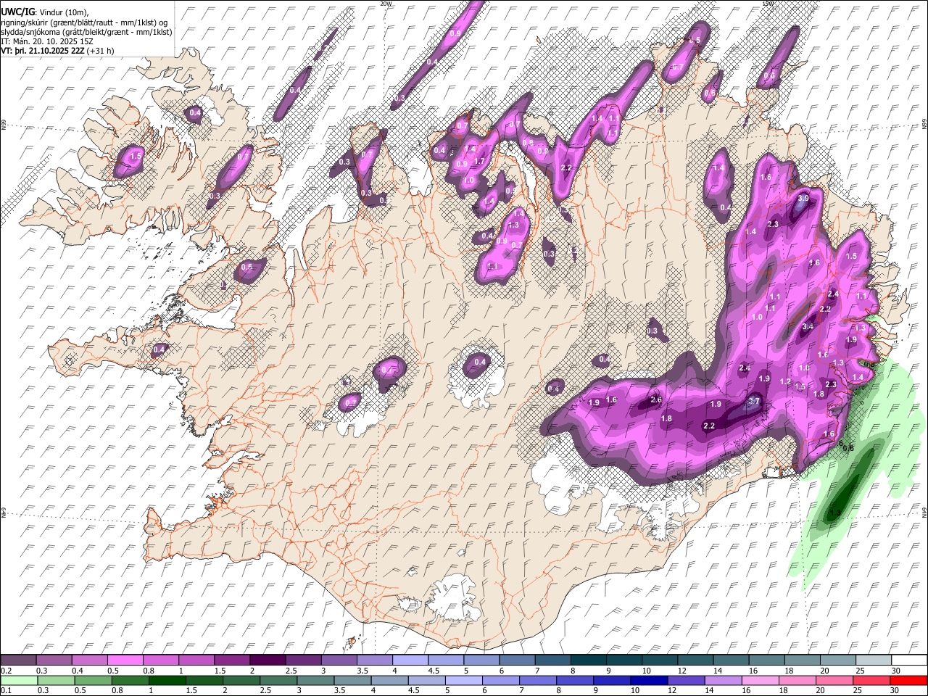Click the red swatch above lower-row 30
928x696 pixels.
point(908,680)
